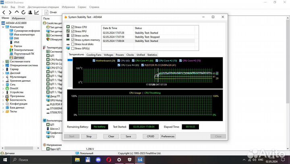The width and height of the screenshot is (290, 164).
Task: Expand the Операционная система tree node
Action: pyautogui.click(x=3, y=65)
